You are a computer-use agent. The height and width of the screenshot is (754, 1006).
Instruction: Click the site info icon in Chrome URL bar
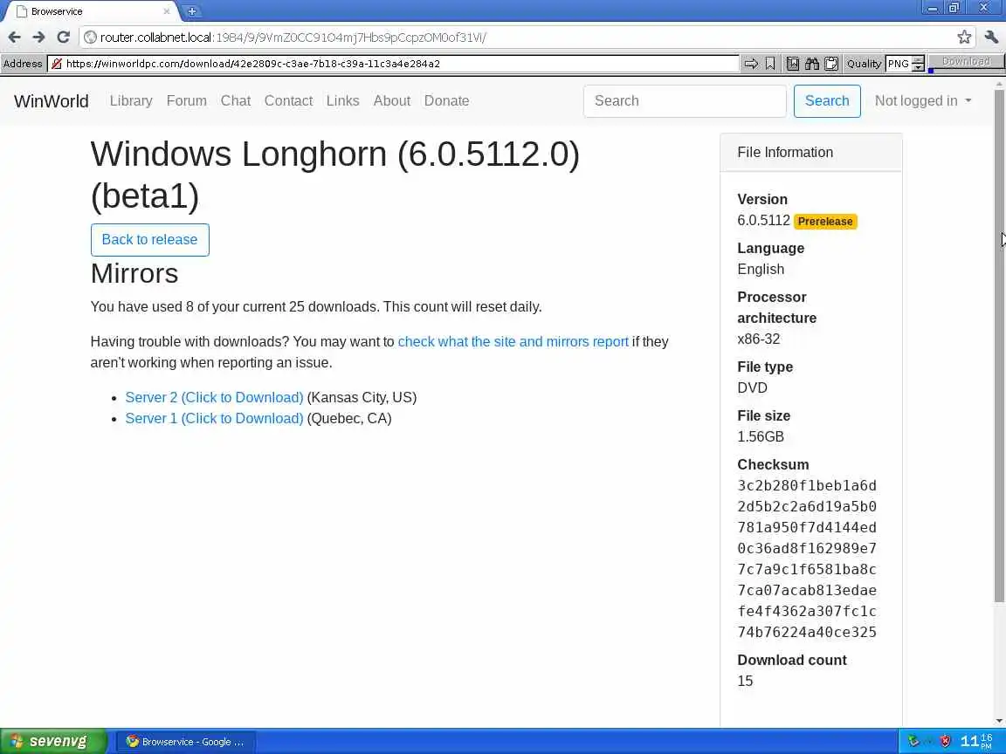point(91,38)
